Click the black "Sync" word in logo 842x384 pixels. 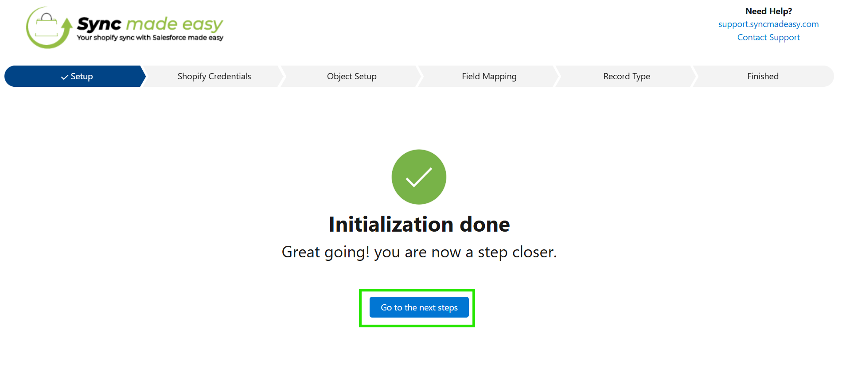[99, 24]
